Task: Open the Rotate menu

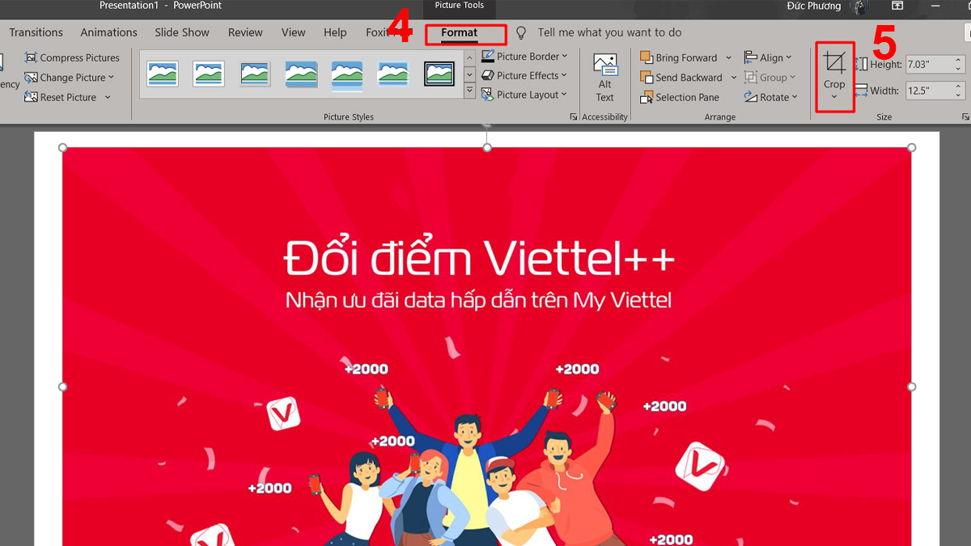Action: pos(771,96)
